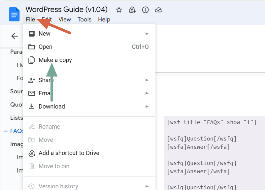Viewport: 265px width, 190px height.
Task: Click Add a shortcut to Drive
Action: point(69,153)
